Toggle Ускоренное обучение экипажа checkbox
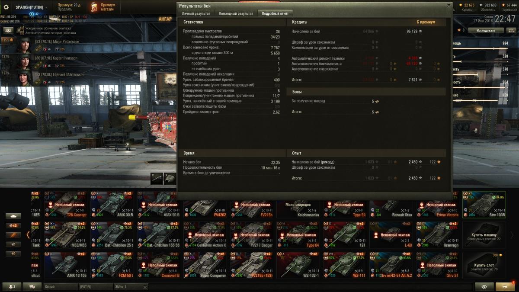 tap(22, 28)
